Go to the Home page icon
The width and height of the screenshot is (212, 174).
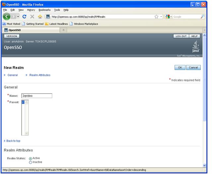[40, 17]
